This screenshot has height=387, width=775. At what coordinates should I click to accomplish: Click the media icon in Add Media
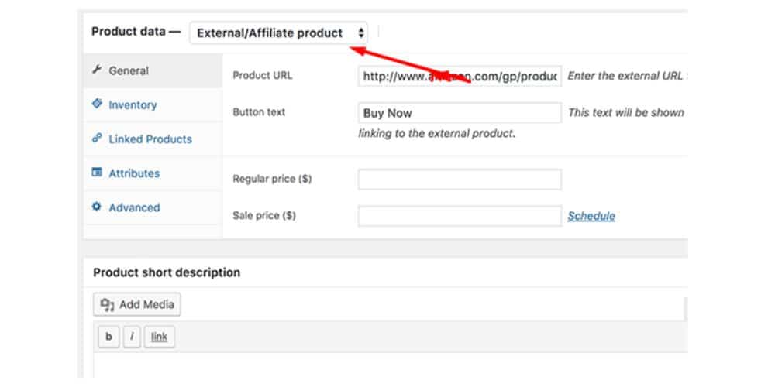pyautogui.click(x=108, y=305)
